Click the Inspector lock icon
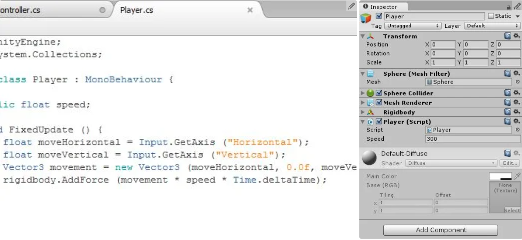Viewport: 522px width, 240px height. (x=508, y=7)
